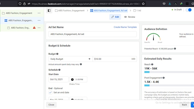Click the Close button
Image resolution: width=194 pixels, height=109 pixels.
point(51,105)
